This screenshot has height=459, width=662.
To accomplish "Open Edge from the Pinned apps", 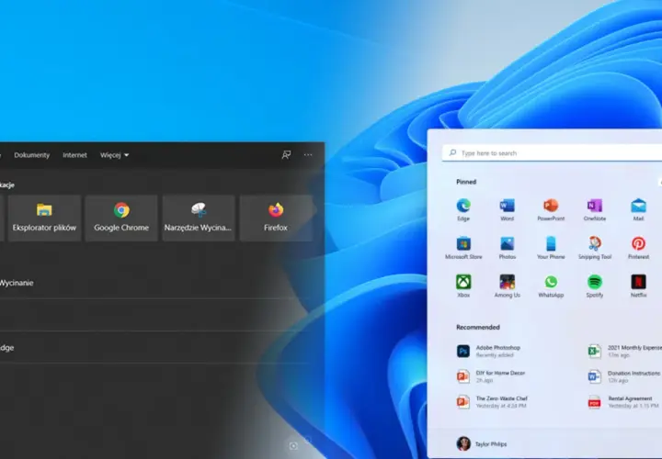I will 463,209.
